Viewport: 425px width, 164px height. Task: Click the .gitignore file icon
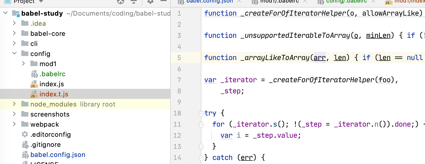click(25, 145)
